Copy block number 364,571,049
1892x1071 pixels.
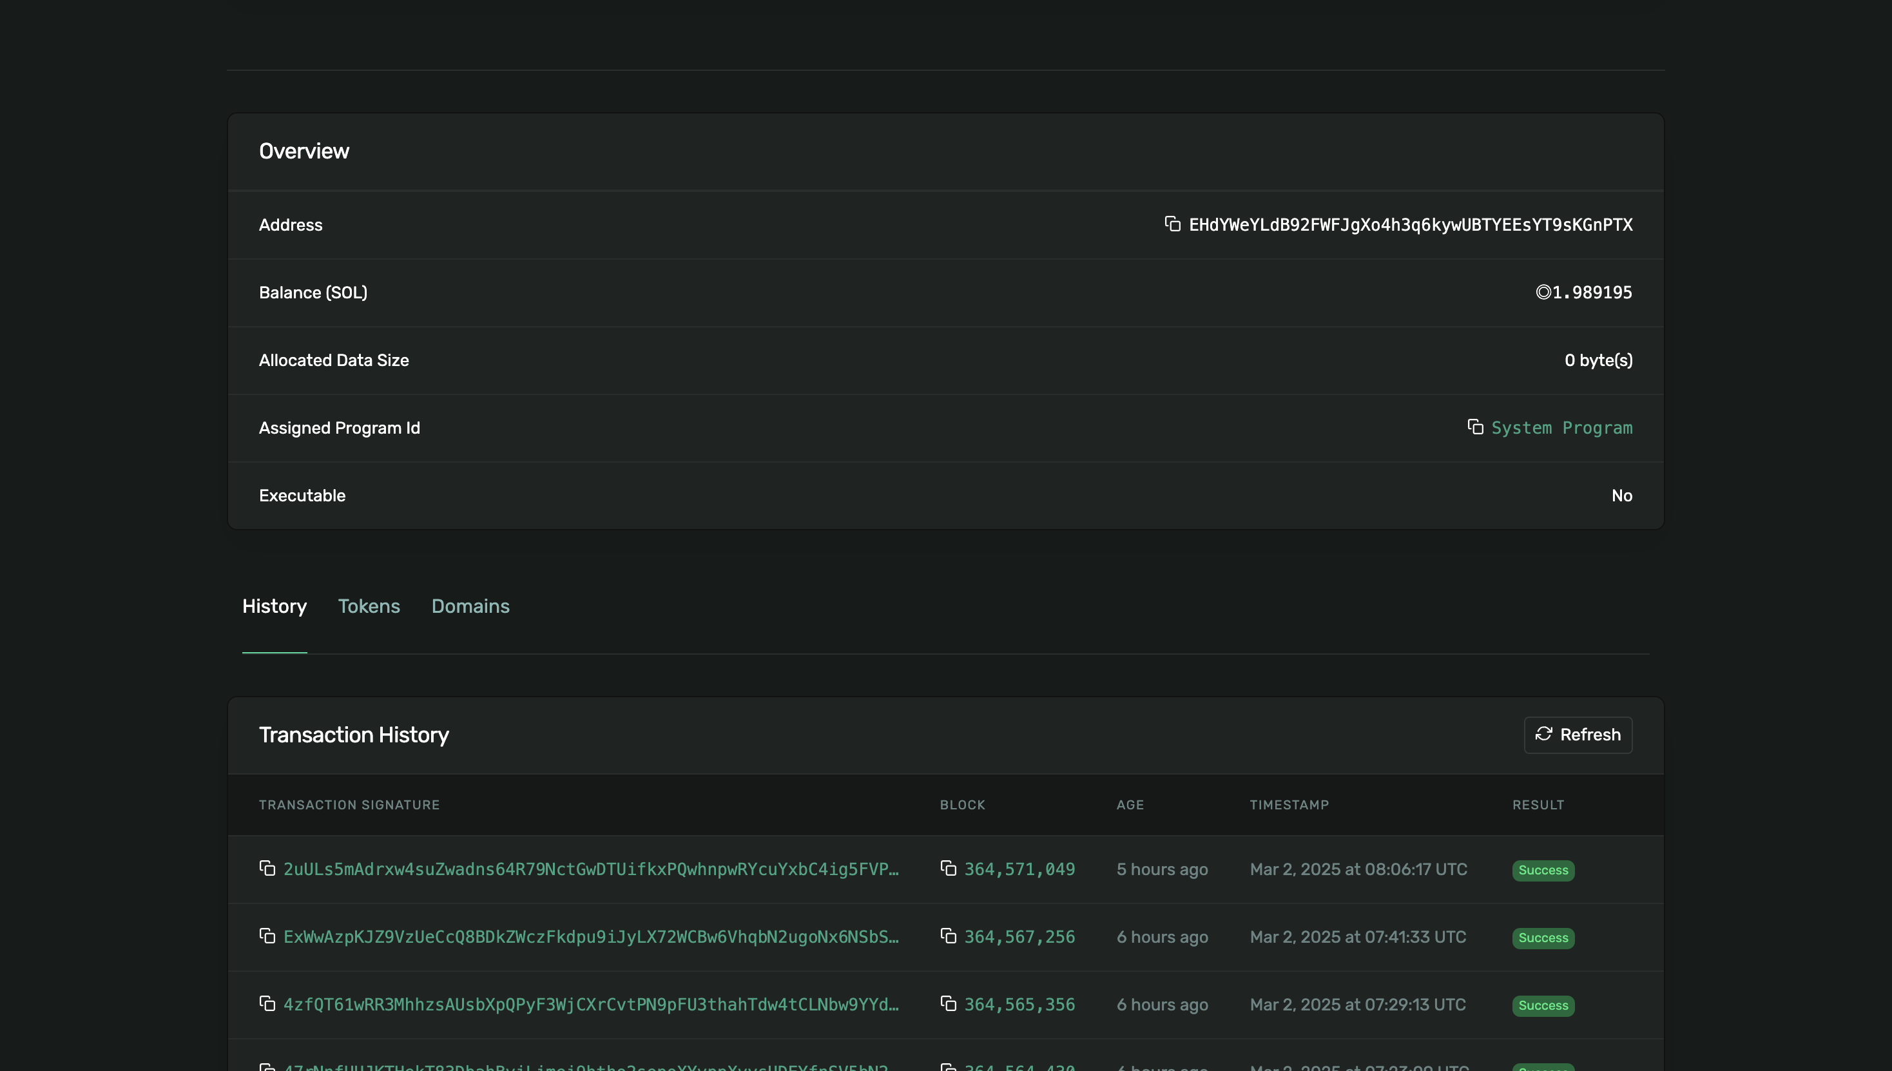[948, 869]
